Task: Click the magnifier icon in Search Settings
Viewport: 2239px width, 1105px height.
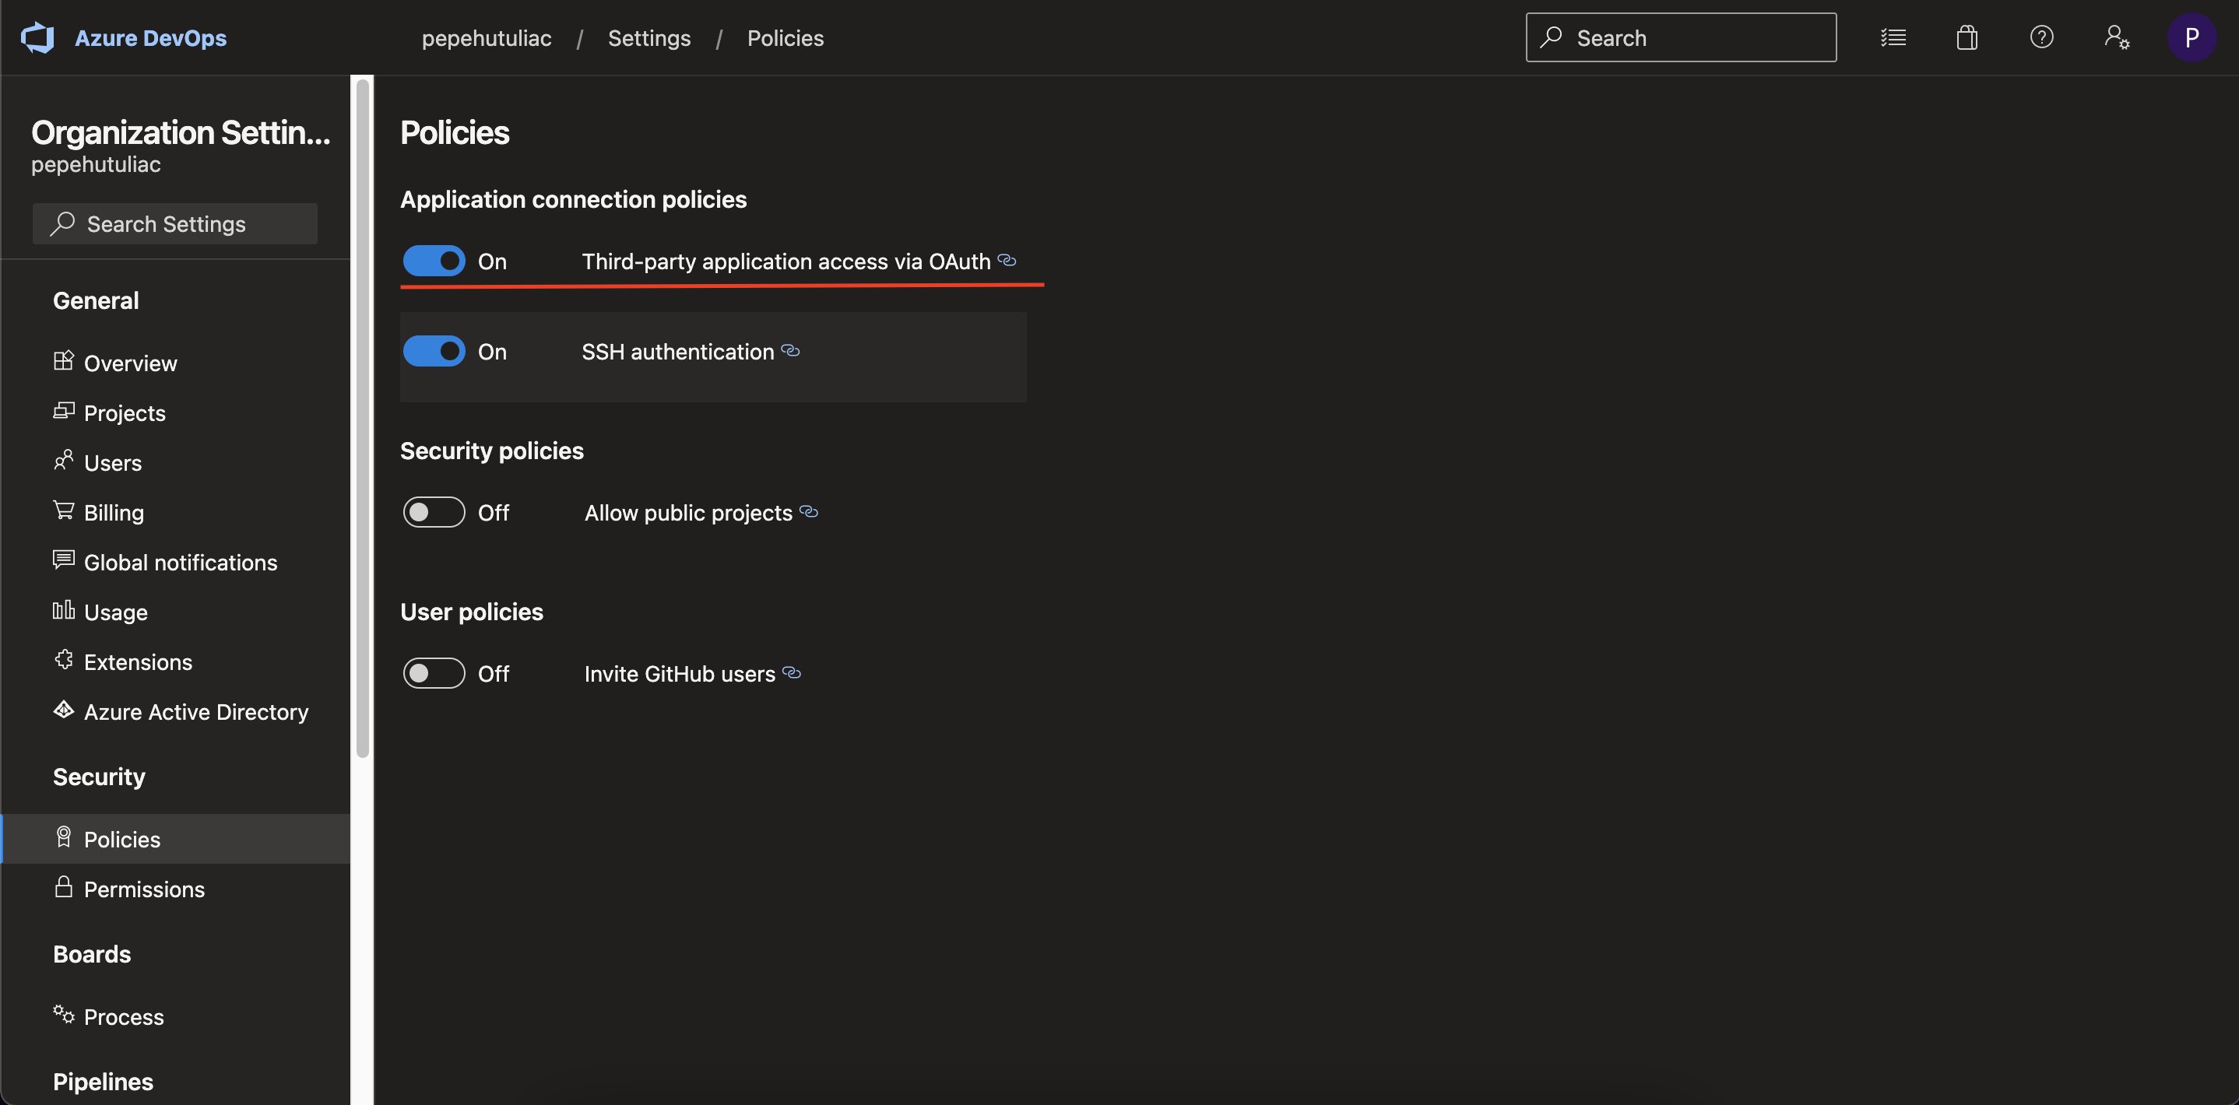Action: pos(62,223)
